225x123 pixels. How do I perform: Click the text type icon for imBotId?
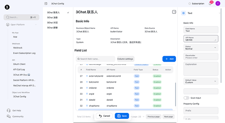[87, 88]
